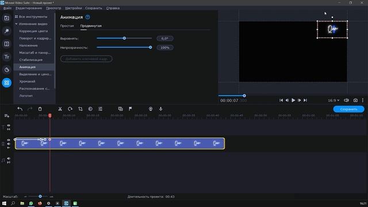Screen dimensions: 368x207
Task: Switch to the Простая tab
Action: [x=67, y=26]
